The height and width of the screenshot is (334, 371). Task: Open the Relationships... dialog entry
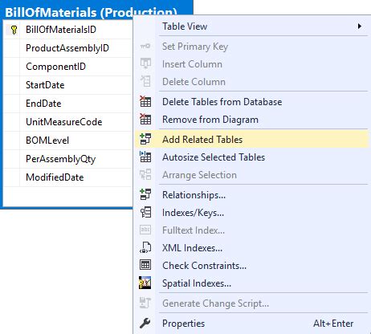coord(251,195)
